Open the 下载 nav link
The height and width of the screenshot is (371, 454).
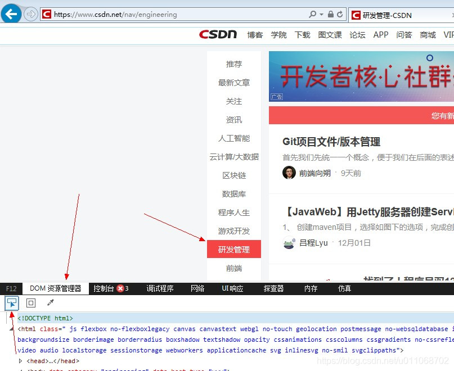coord(302,35)
